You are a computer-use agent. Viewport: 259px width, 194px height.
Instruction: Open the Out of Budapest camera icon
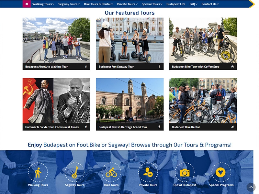(x=185, y=172)
